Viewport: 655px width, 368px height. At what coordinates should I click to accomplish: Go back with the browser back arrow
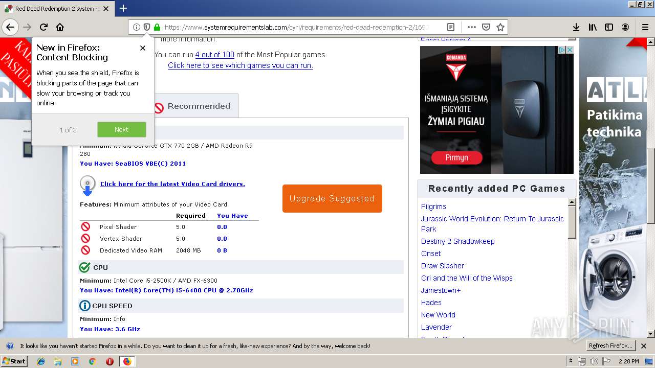point(10,27)
